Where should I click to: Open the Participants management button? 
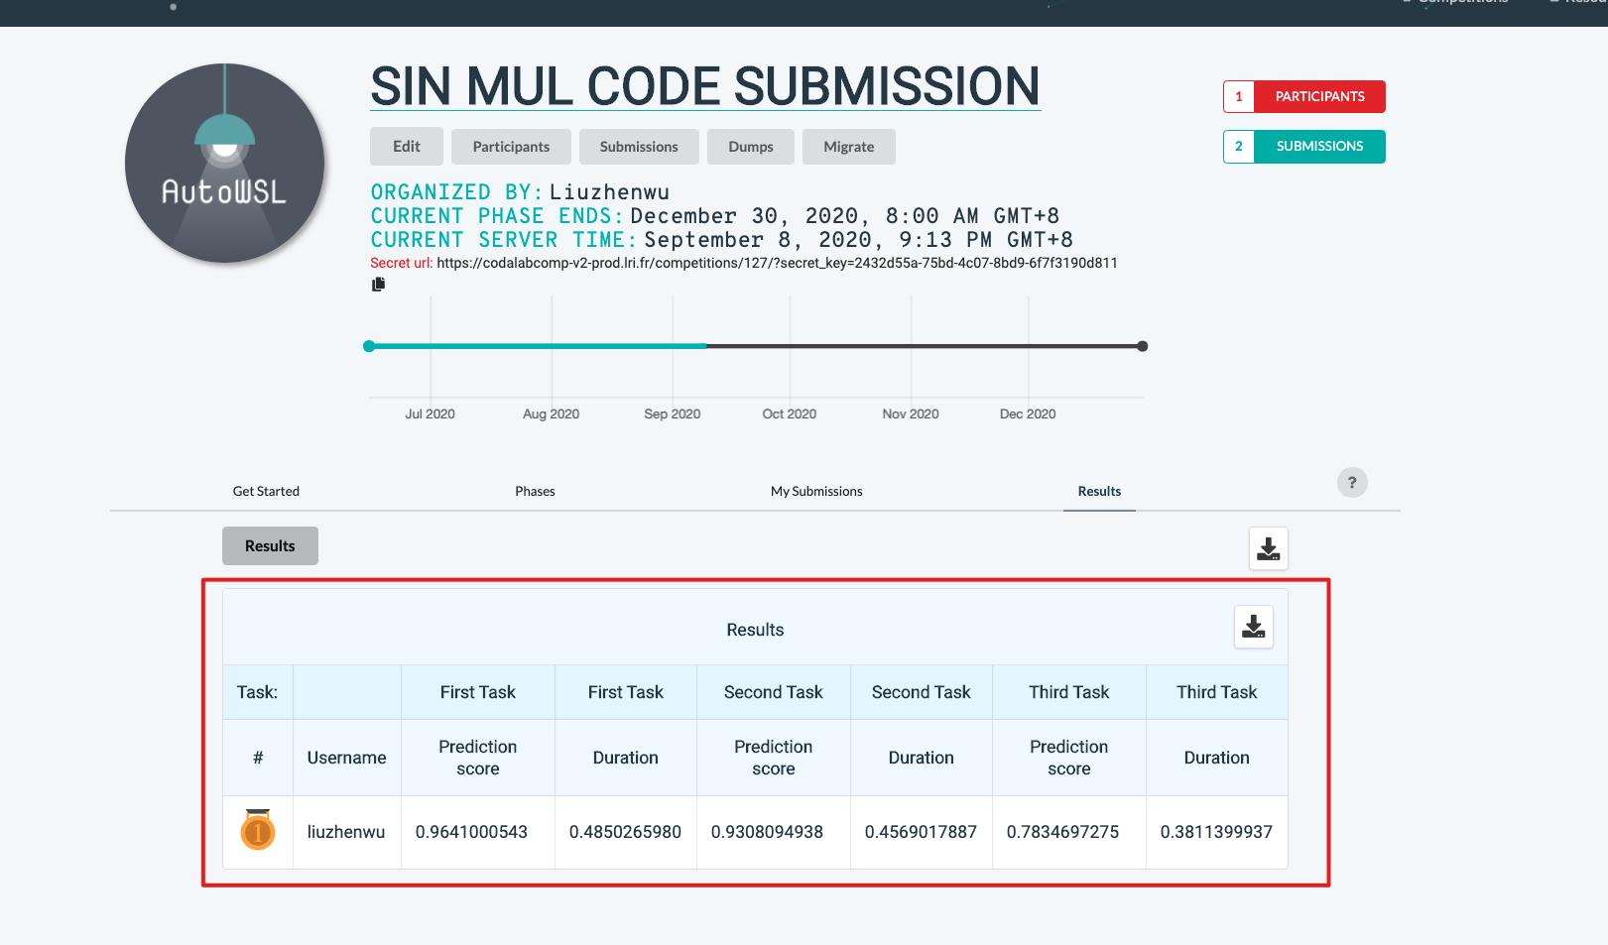[511, 147]
